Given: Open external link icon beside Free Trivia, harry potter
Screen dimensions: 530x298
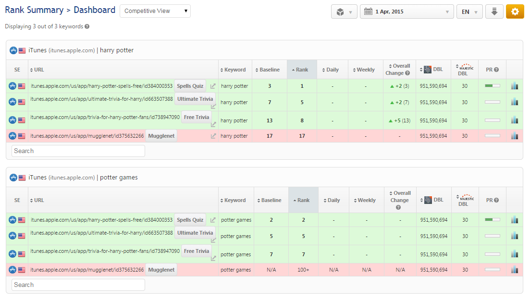Looking at the screenshot, I should click(x=213, y=124).
